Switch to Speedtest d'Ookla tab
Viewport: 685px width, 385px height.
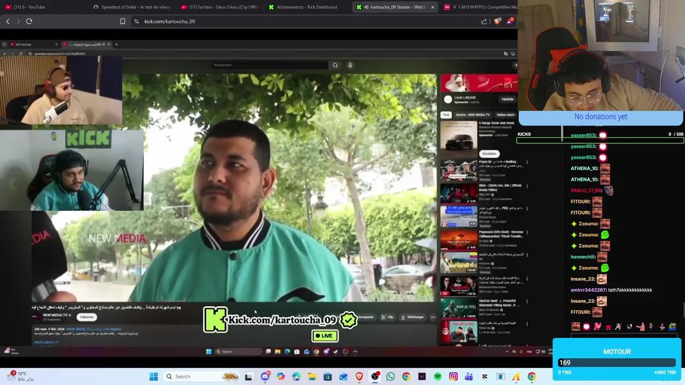tap(131, 7)
